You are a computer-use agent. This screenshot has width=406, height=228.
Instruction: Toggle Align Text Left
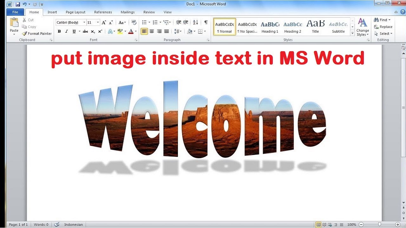(144, 31)
